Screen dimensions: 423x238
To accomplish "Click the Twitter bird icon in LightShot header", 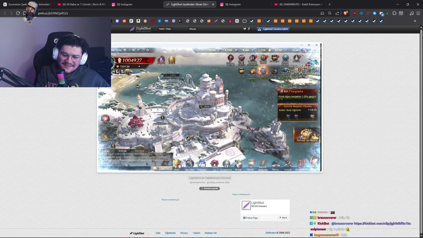I will pyautogui.click(x=245, y=29).
